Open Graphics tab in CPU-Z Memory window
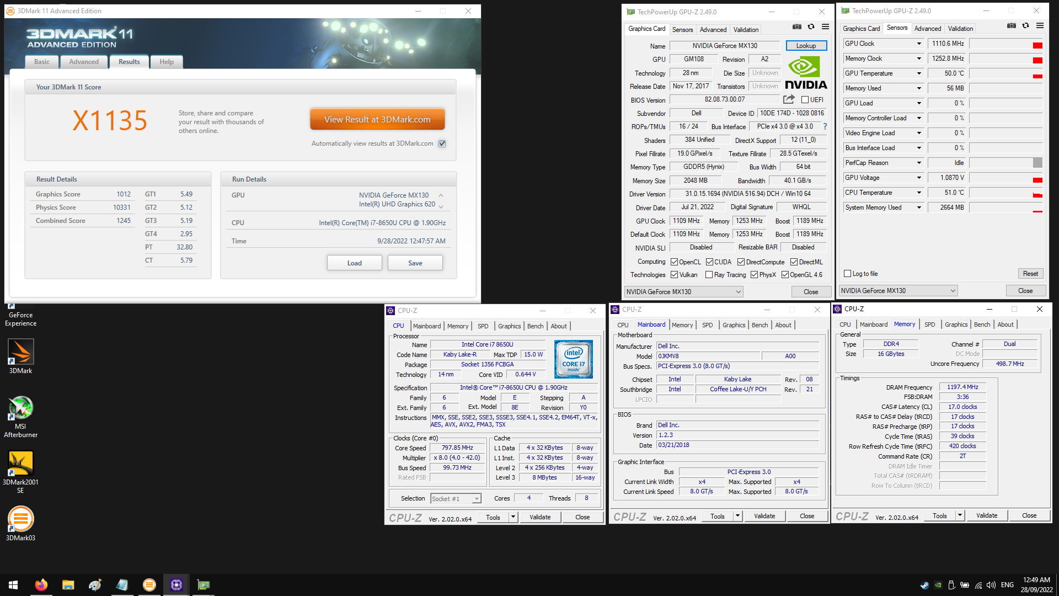The height and width of the screenshot is (596, 1059). [956, 324]
